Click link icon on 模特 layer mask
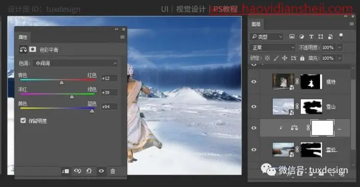The image size is (360, 187). point(297,81)
